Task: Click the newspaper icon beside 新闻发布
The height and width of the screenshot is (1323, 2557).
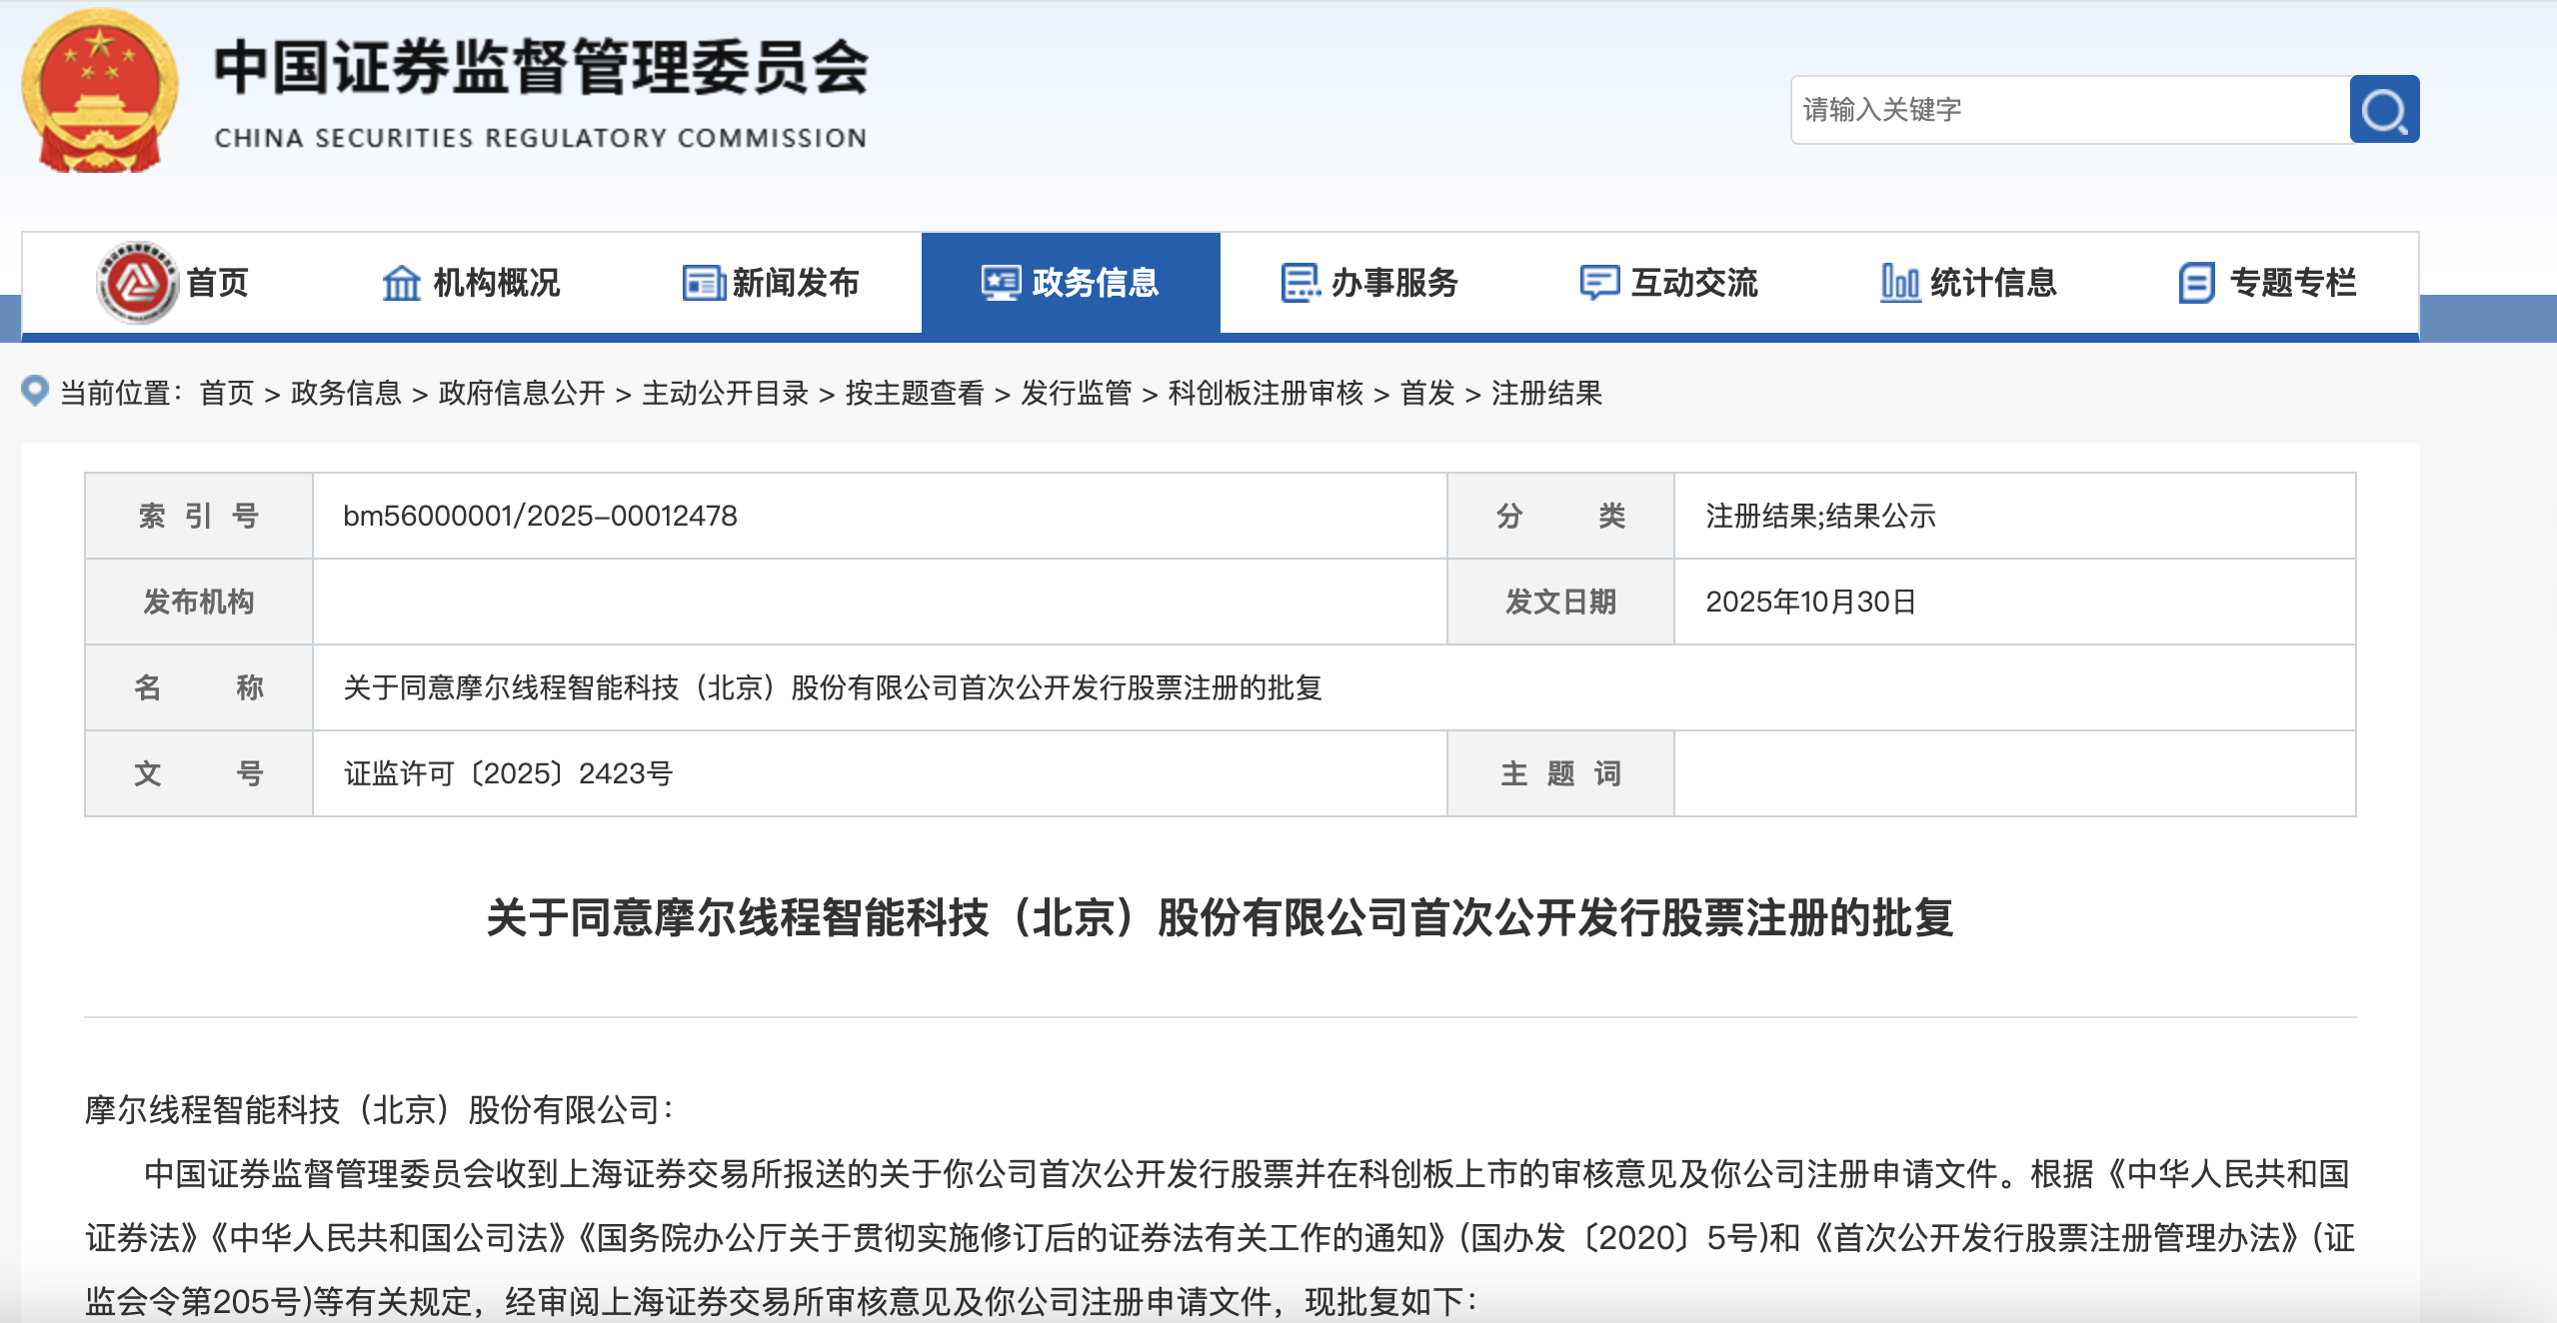Action: (x=703, y=283)
